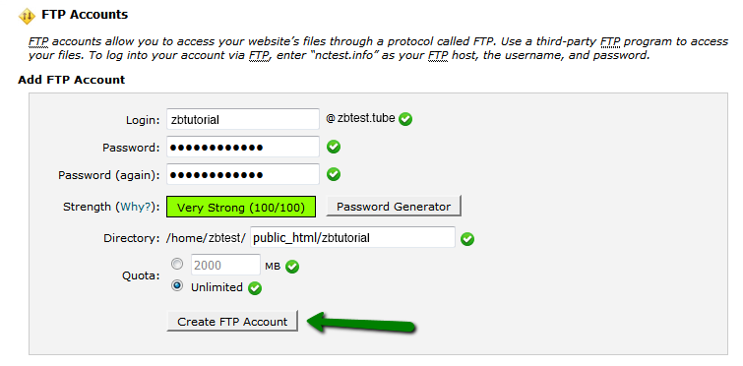The width and height of the screenshot is (743, 366).
Task: Focus the Directory field with public_html/zbtutorial
Action: click(x=352, y=237)
